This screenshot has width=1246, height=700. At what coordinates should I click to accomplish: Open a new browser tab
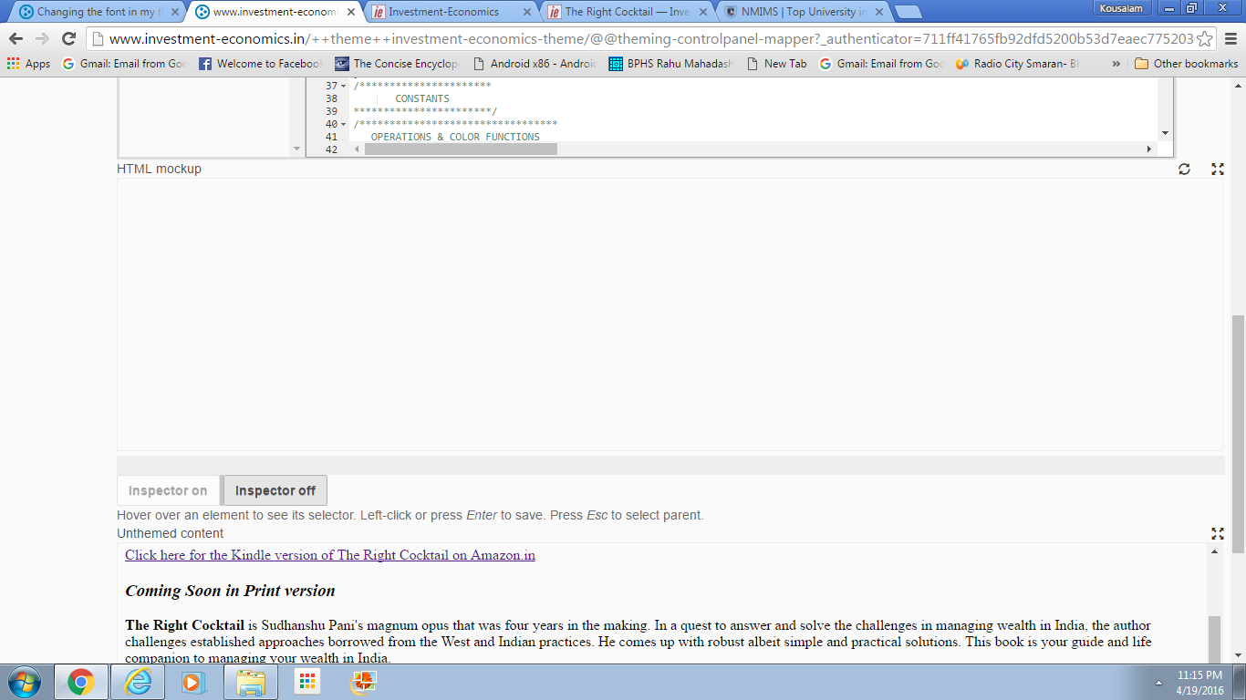click(x=908, y=12)
